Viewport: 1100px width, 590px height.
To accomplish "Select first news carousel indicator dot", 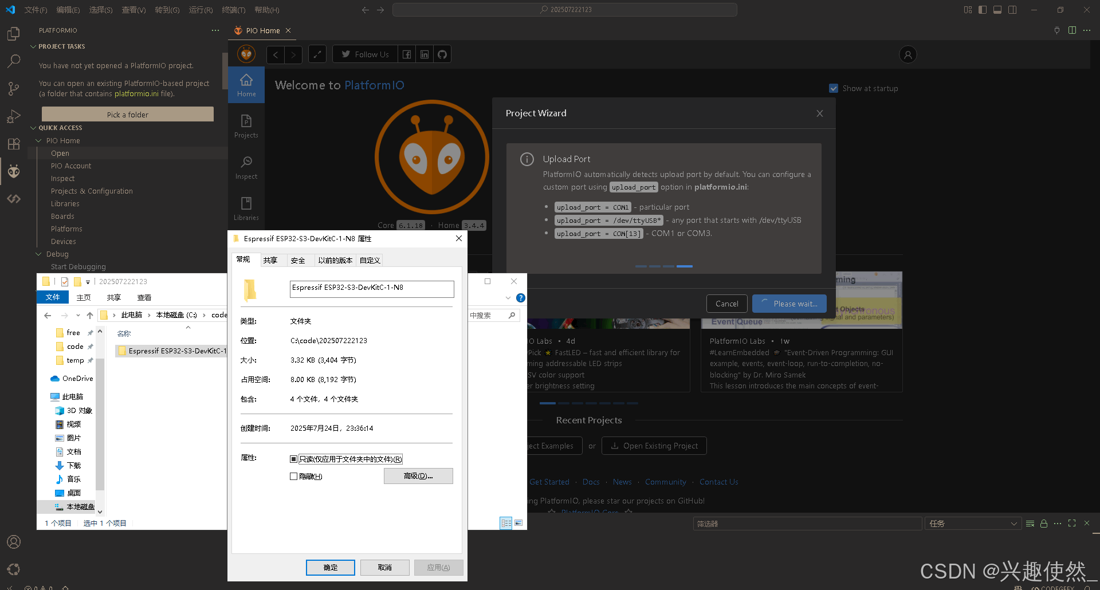I will click(548, 403).
